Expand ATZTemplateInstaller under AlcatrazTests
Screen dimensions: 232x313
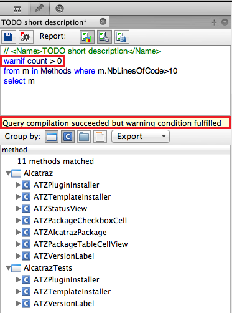pos(18,291)
